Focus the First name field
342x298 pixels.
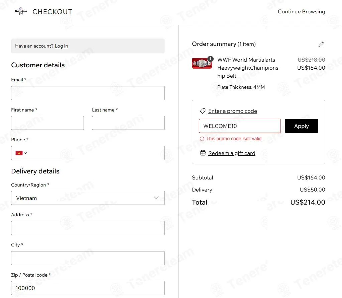coord(47,123)
